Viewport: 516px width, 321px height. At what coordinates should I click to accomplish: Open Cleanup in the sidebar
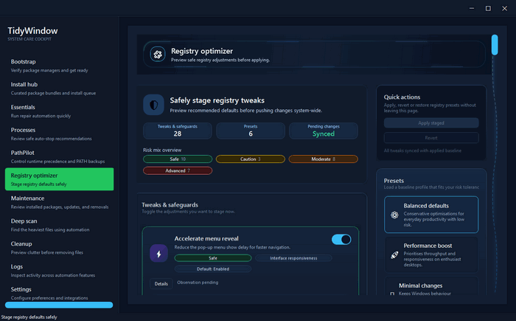tap(59, 247)
